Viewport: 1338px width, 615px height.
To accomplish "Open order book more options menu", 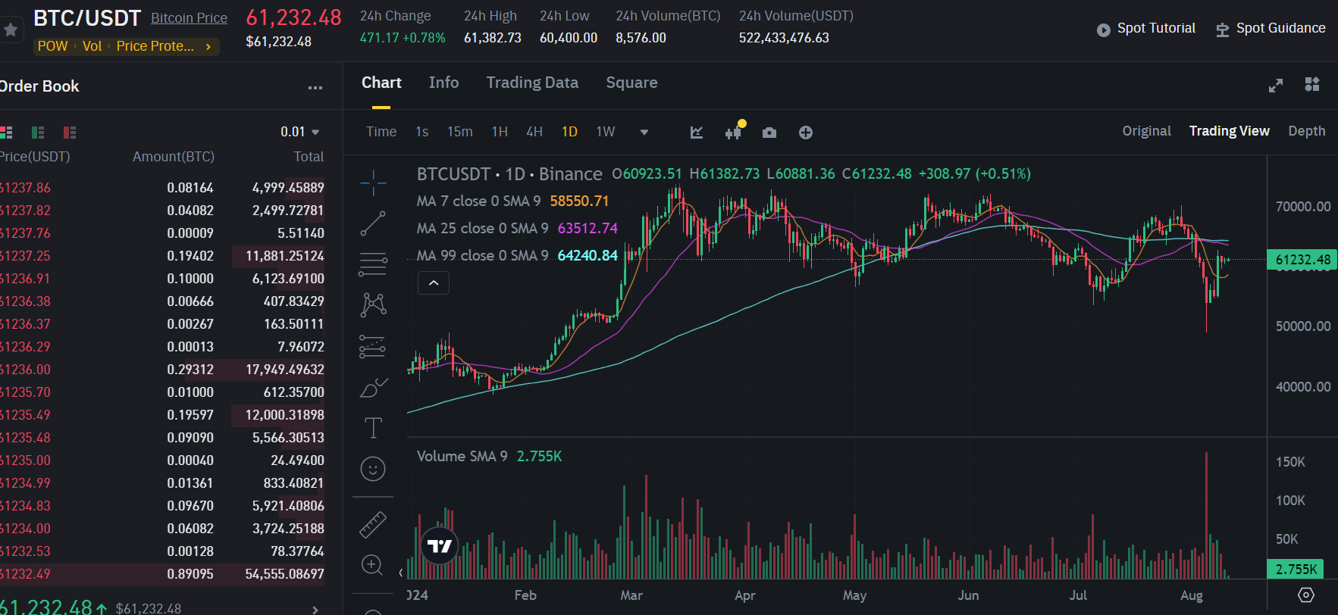I will coord(315,88).
